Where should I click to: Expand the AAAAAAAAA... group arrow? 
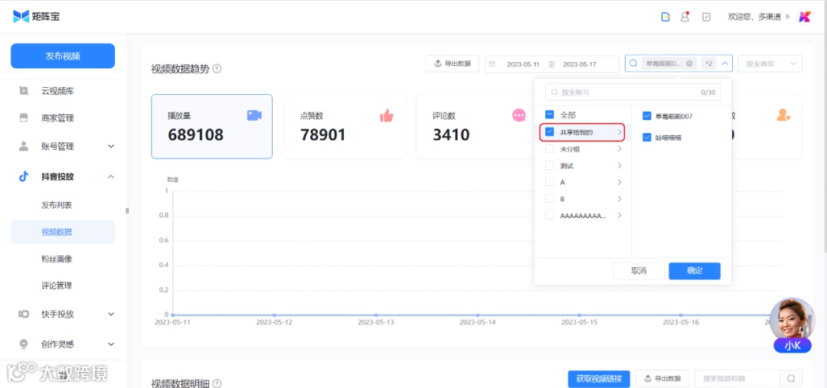pyautogui.click(x=619, y=216)
